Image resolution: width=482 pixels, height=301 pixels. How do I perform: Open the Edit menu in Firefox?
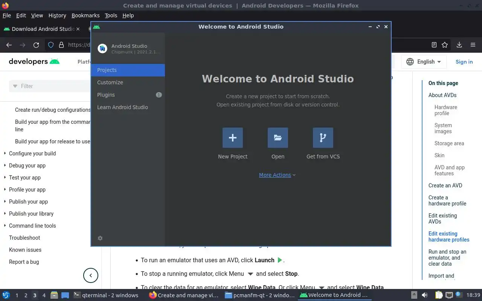21,15
